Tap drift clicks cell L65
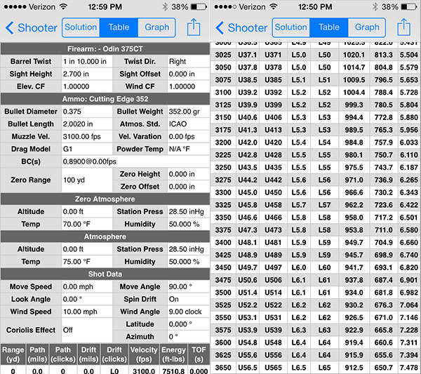The image size is (421, 374). [324, 368]
